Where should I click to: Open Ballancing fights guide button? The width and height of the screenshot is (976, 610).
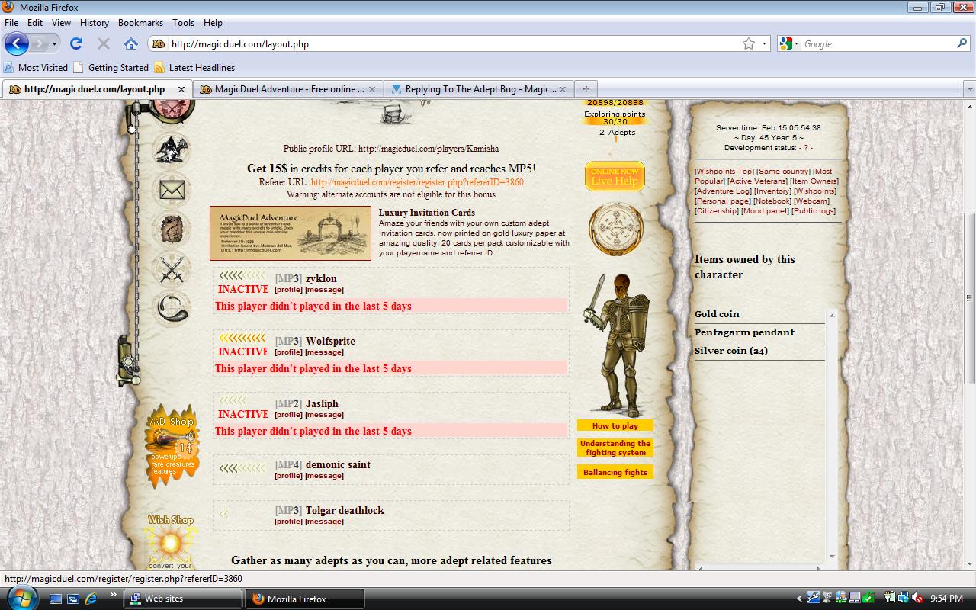pyautogui.click(x=615, y=472)
